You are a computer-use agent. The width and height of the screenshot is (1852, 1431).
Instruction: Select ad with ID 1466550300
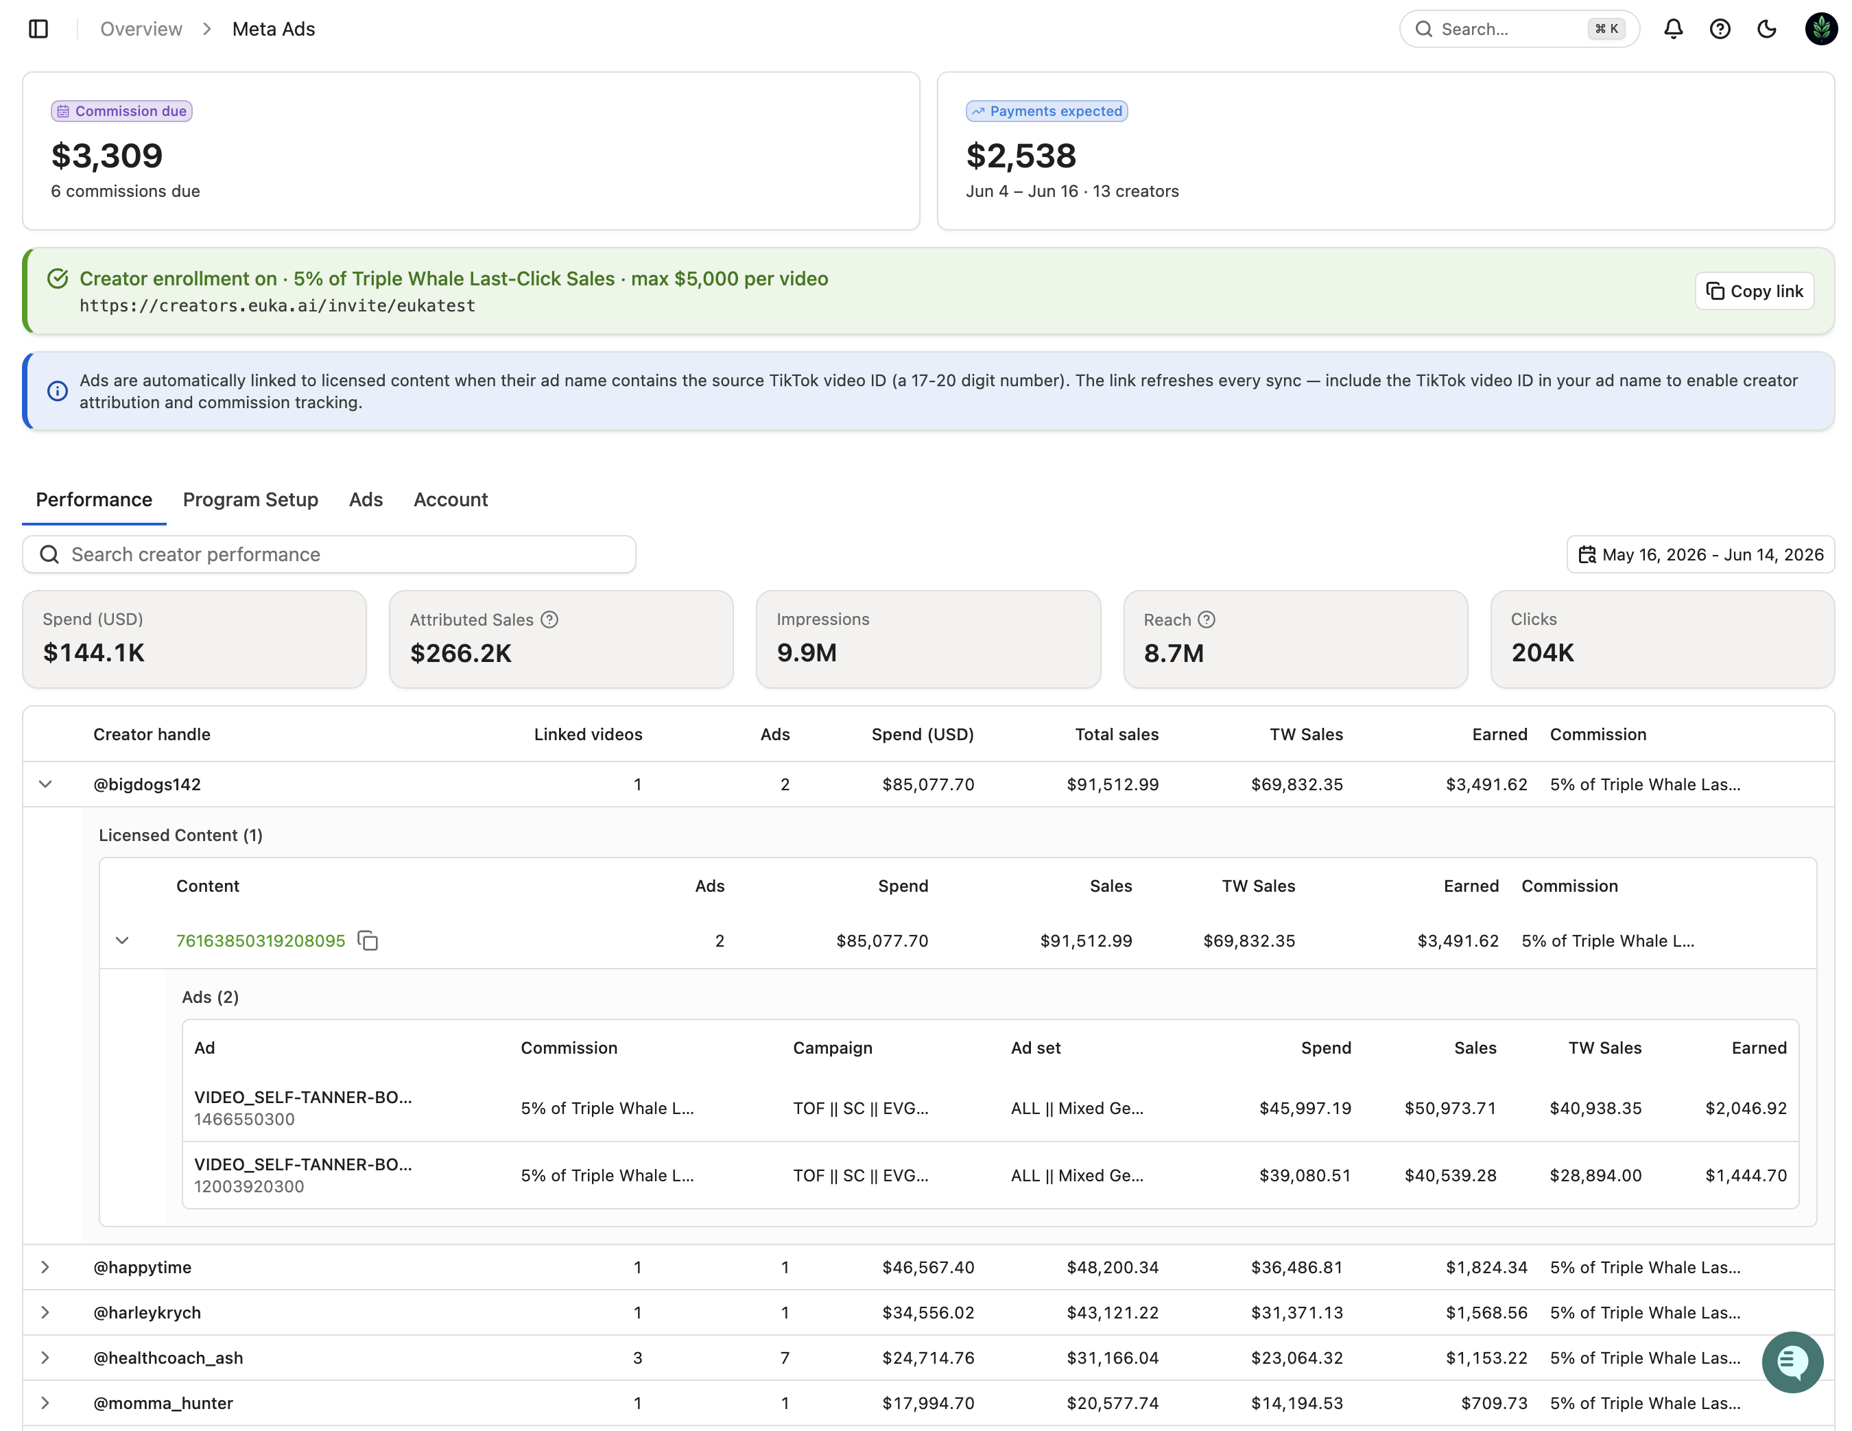click(990, 1107)
